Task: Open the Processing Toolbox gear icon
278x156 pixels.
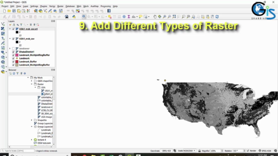Action: [124, 16]
